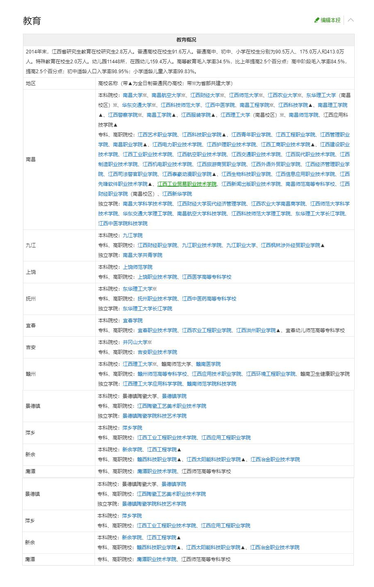Select the 江西财经大学现代经济管理学院 link
This screenshot has width=374, height=587.
(x=212, y=204)
